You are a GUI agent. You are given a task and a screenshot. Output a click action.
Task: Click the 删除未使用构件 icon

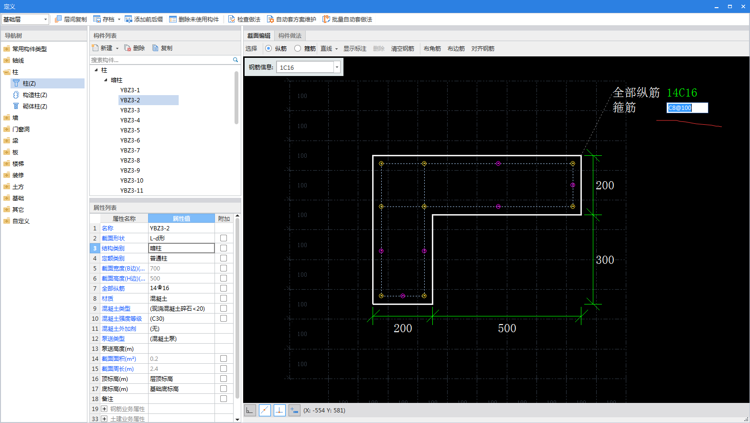(x=173, y=19)
